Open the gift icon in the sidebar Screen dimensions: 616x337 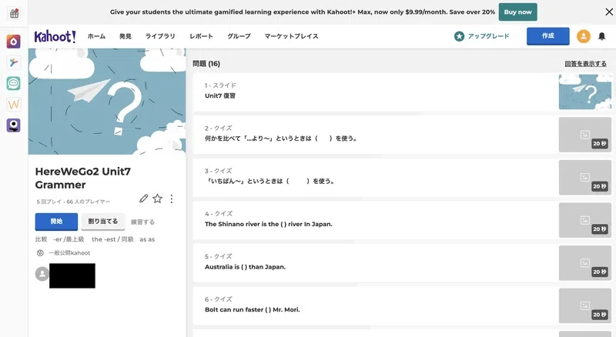[x=14, y=13]
